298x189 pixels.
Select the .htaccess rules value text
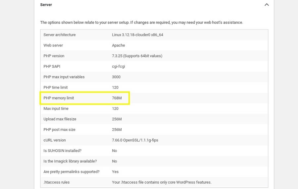click(162, 182)
